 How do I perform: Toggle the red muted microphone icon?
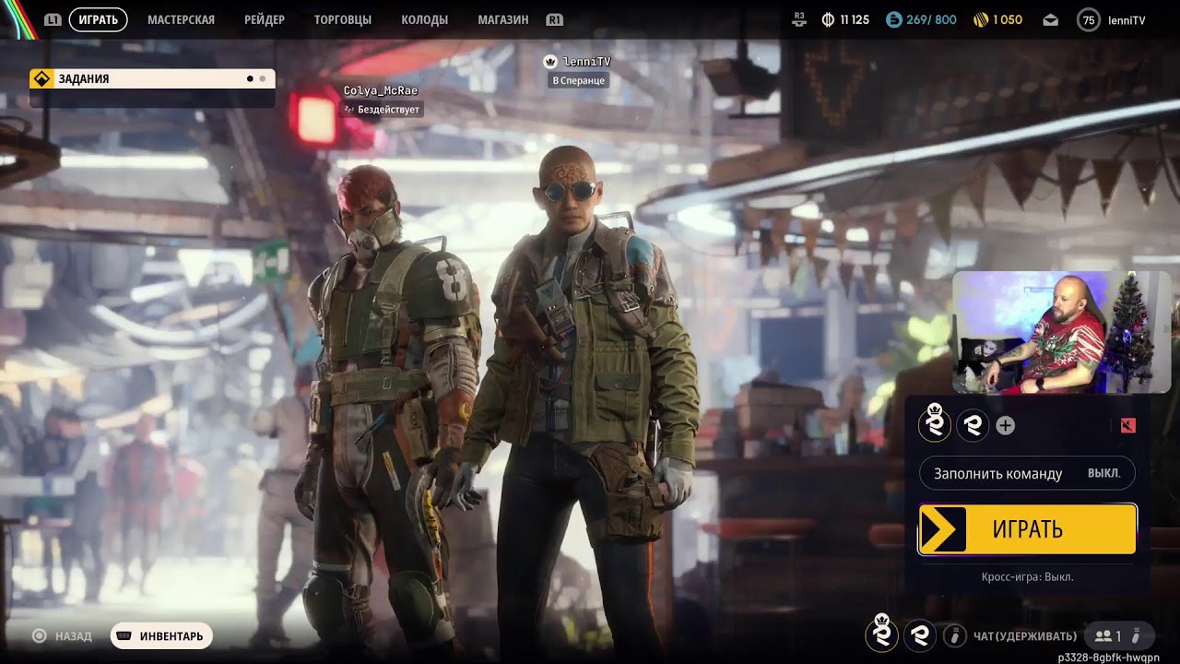tap(1128, 425)
